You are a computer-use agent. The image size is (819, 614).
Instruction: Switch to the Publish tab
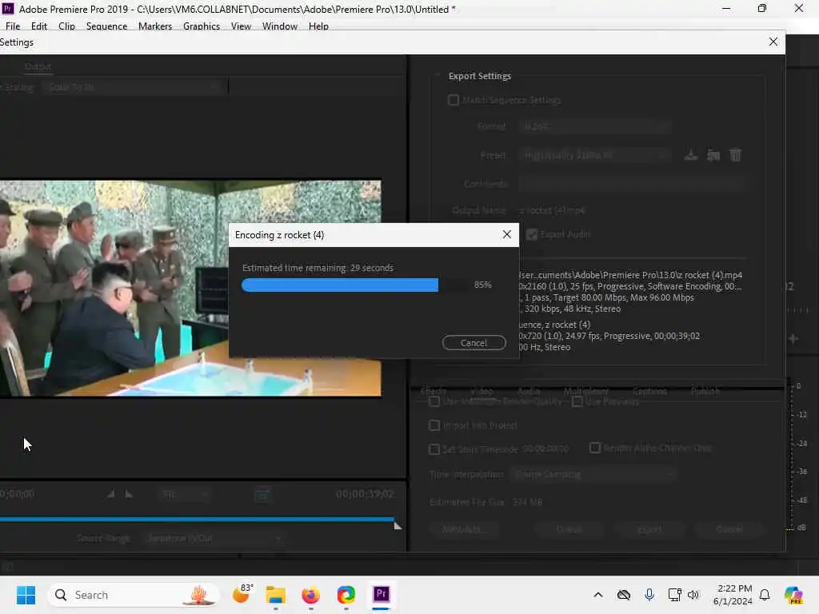point(705,390)
